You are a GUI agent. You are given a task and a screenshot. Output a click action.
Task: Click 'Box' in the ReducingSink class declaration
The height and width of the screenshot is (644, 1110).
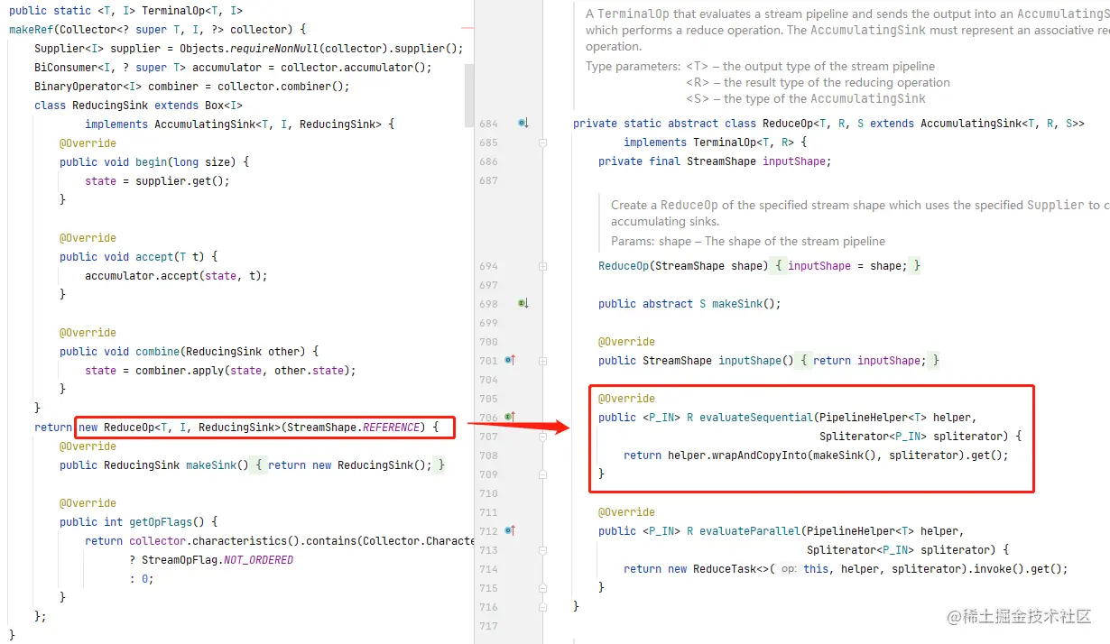point(214,106)
